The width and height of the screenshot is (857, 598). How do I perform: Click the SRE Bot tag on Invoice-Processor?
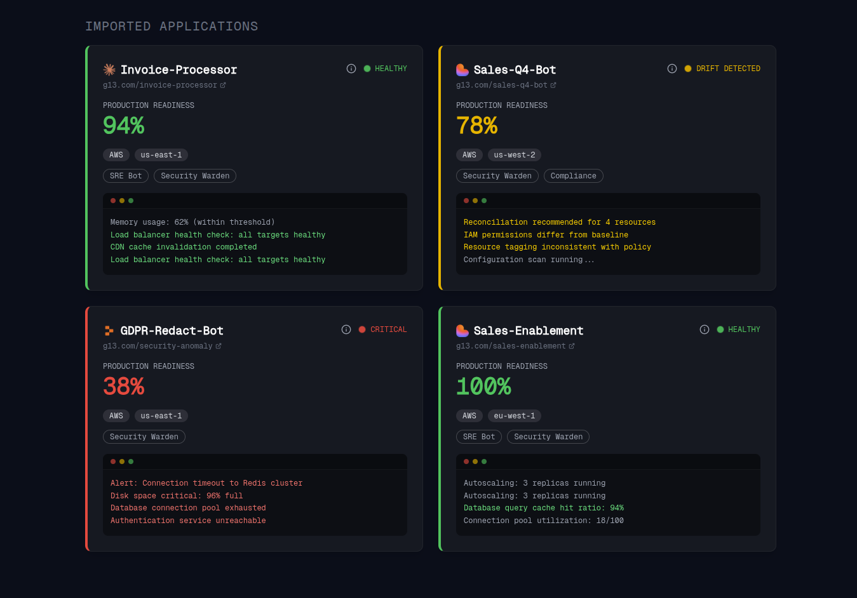point(125,176)
